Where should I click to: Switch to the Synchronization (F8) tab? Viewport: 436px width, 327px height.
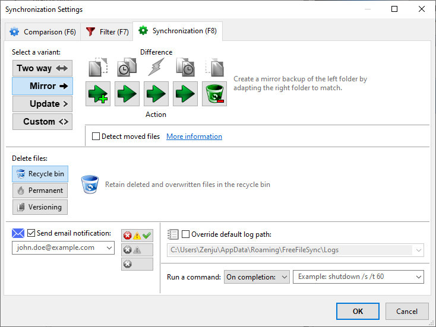(x=178, y=31)
